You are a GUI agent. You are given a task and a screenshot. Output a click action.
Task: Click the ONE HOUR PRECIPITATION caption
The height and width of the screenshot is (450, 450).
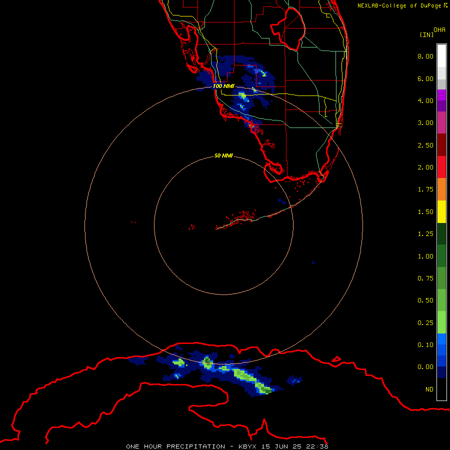[175, 446]
